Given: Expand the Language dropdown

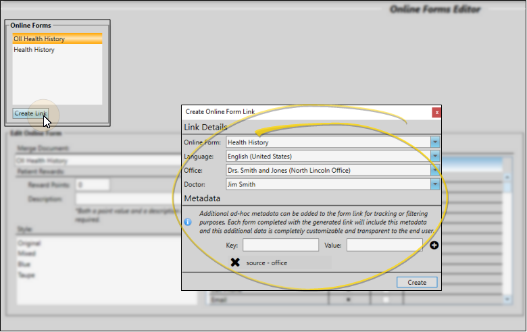Looking at the screenshot, I should (435, 156).
